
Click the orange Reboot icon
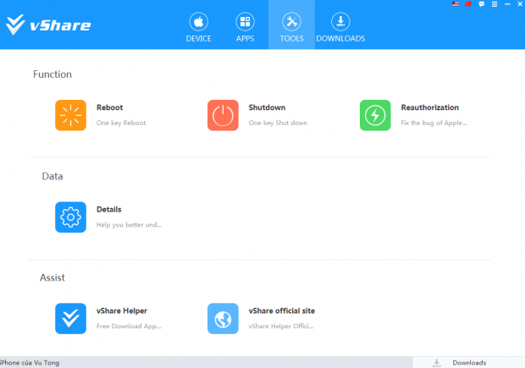[70, 115]
